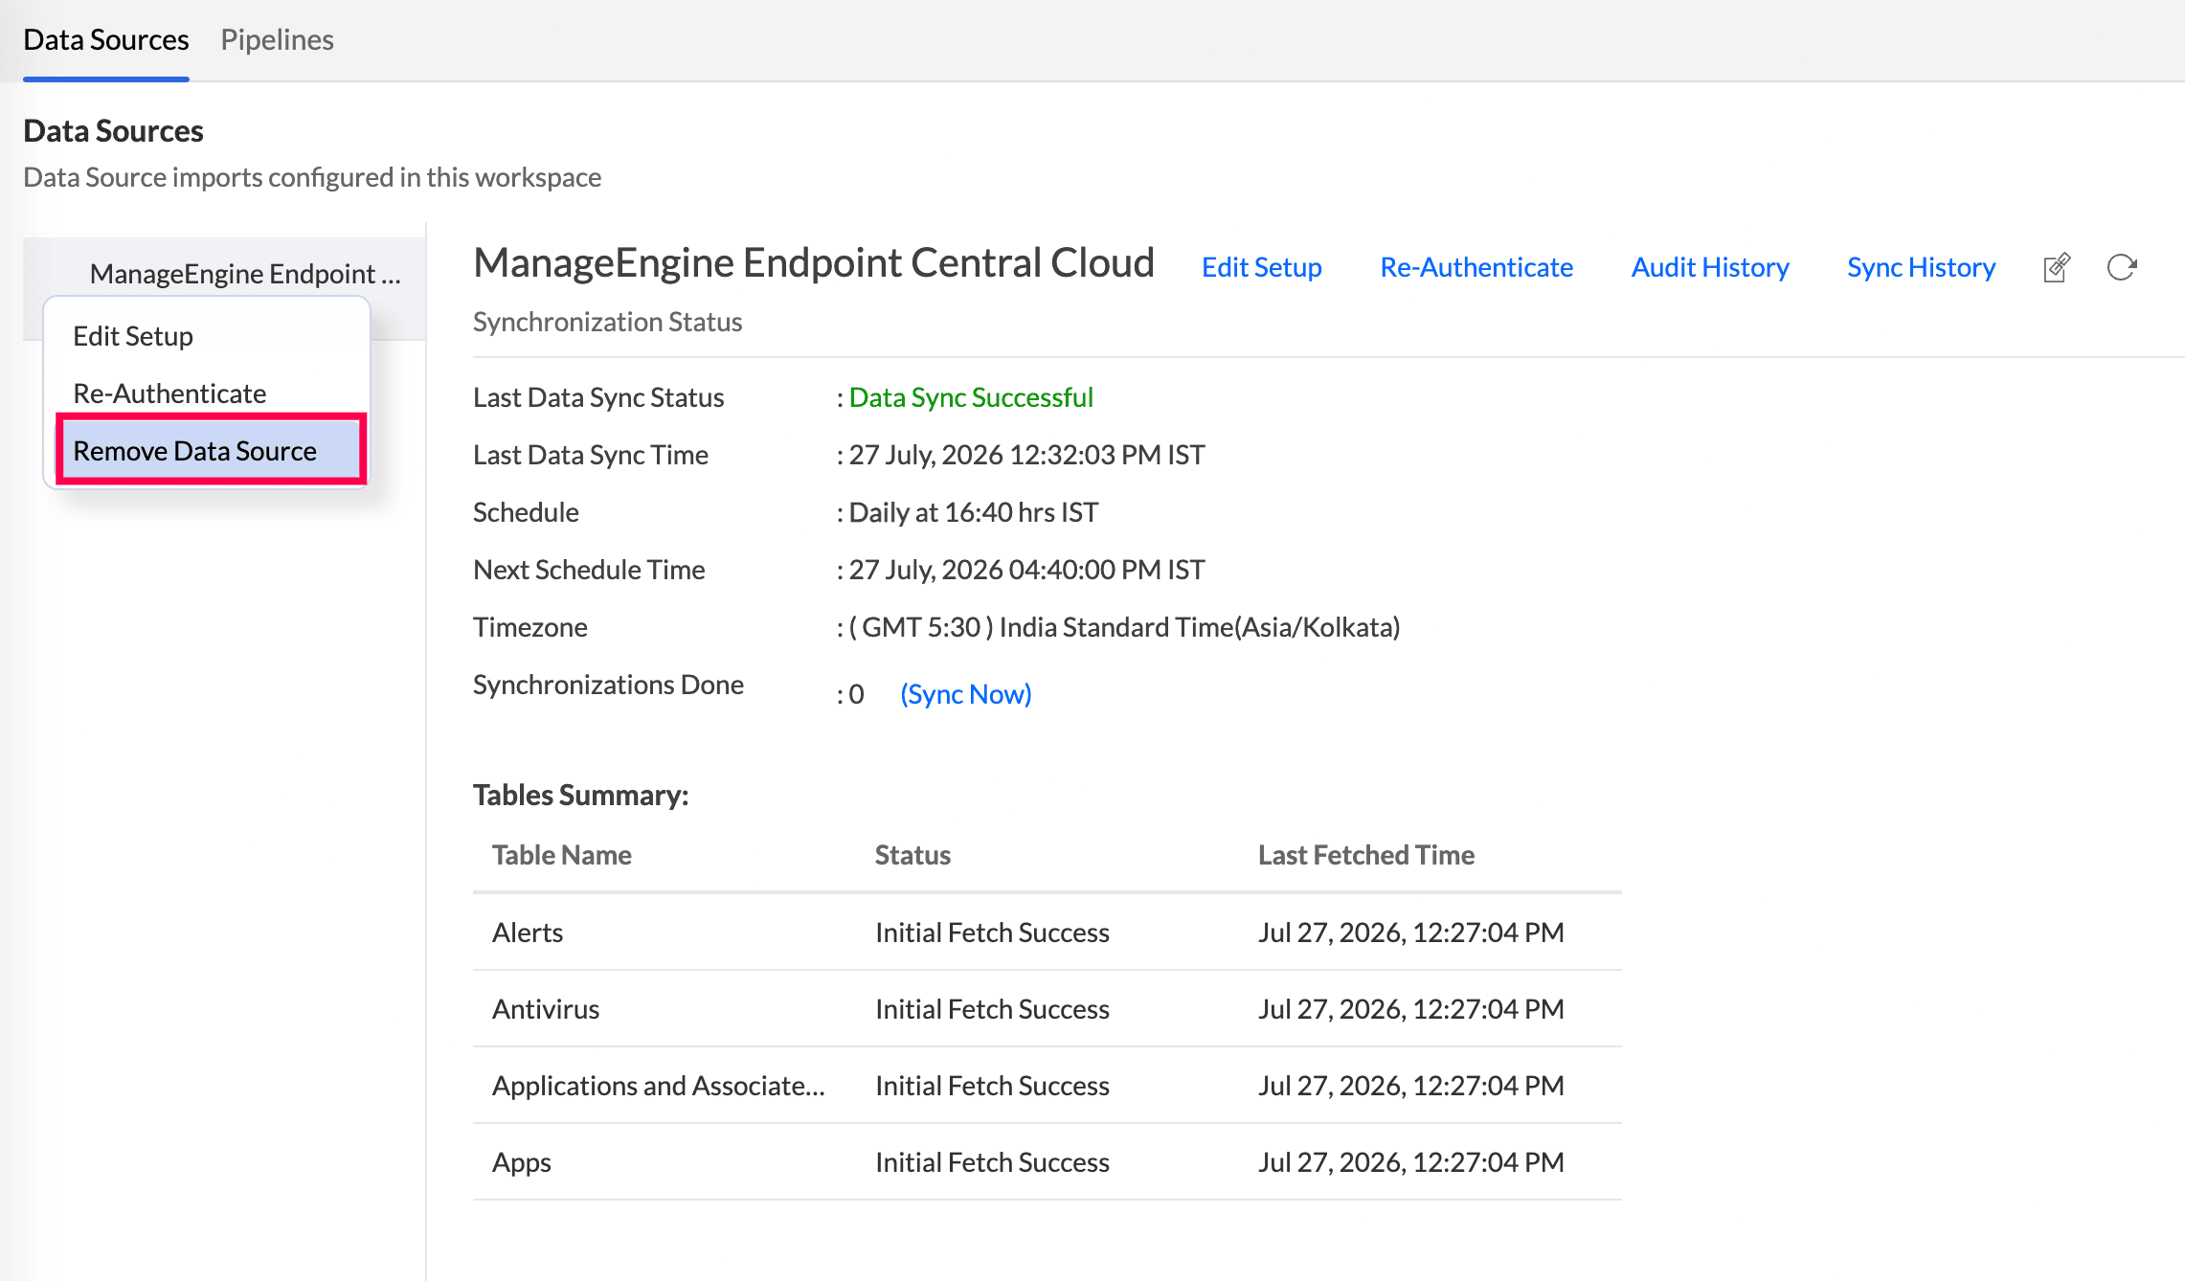This screenshot has width=2185, height=1281.
Task: Click the Last Fetched Time column header
Action: coord(1366,855)
